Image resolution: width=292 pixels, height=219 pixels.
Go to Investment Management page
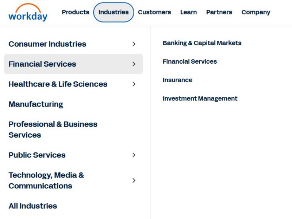point(200,99)
